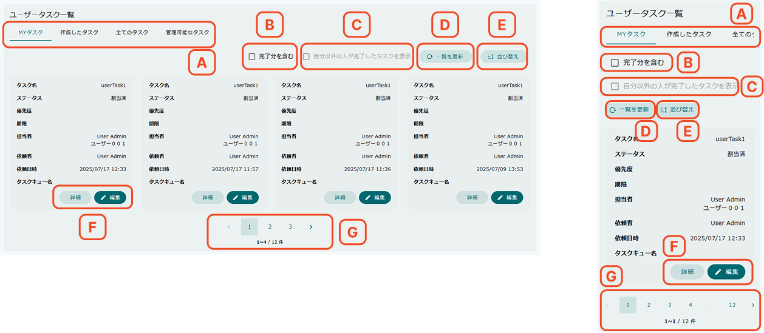This screenshot has height=333, width=764.
Task: Go to page 3 in narrow-layout pagination
Action: pyautogui.click(x=669, y=305)
